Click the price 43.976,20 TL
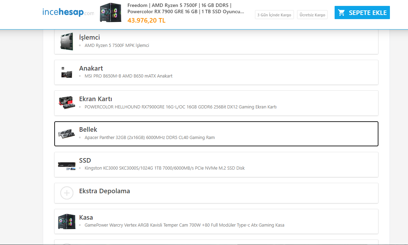408x245 pixels. [146, 20]
